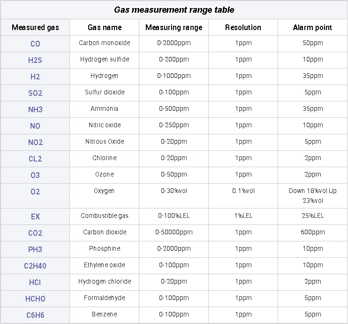Click the HCHO measured gas label
This screenshot has width=348, height=324.
pos(35,299)
